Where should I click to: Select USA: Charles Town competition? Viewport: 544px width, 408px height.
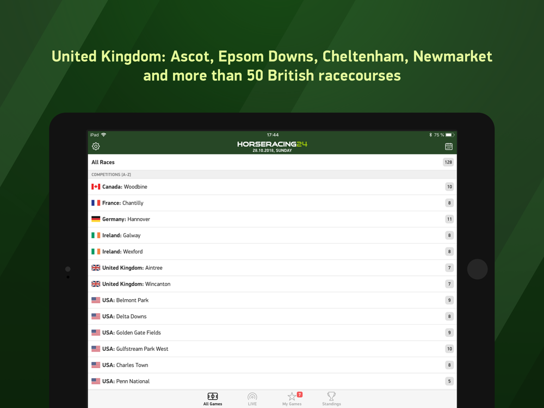tap(273, 365)
